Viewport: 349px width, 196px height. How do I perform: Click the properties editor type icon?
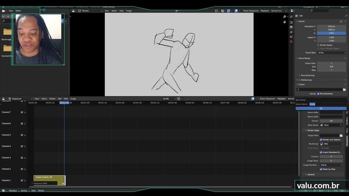point(292,11)
